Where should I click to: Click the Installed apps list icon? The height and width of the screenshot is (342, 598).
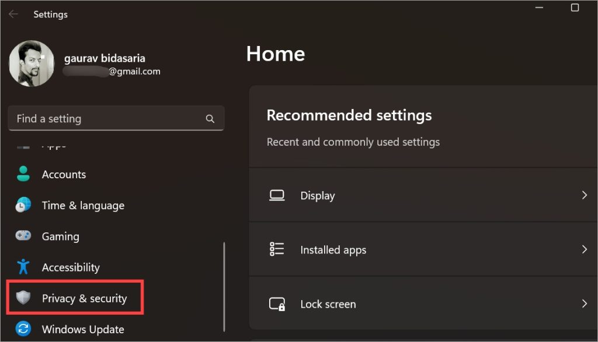point(277,250)
